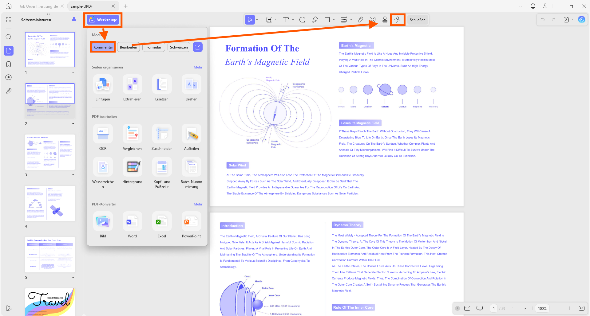Zoom in with plus button

tap(569, 308)
